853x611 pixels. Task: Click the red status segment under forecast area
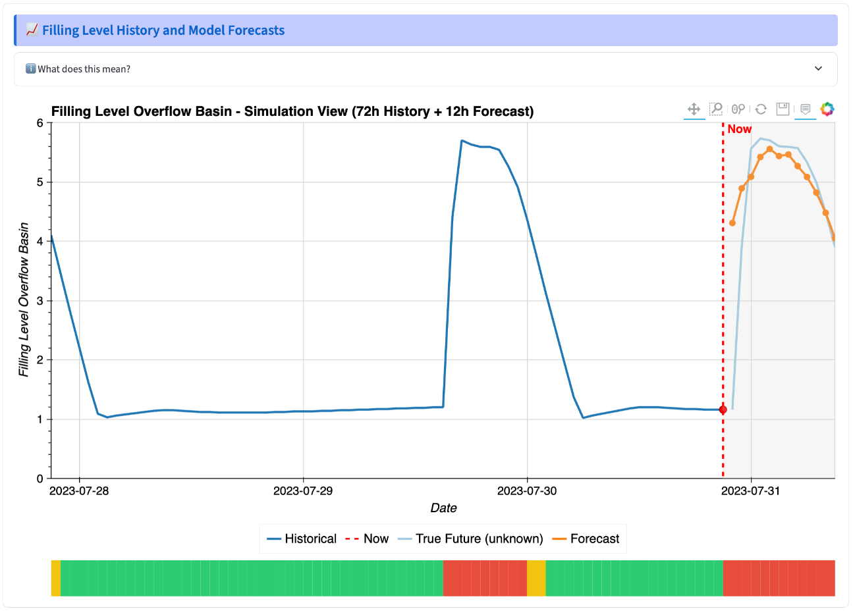[779, 578]
